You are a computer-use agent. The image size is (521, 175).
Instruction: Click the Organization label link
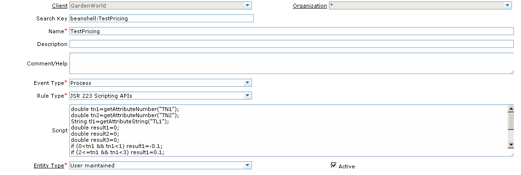click(309, 6)
